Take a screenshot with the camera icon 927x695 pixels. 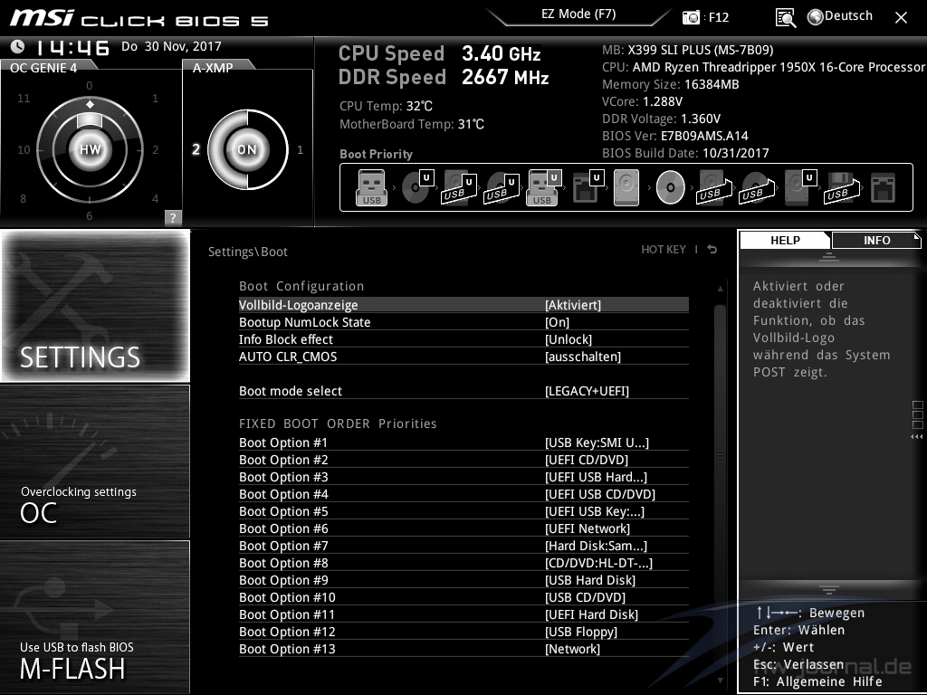pos(692,17)
